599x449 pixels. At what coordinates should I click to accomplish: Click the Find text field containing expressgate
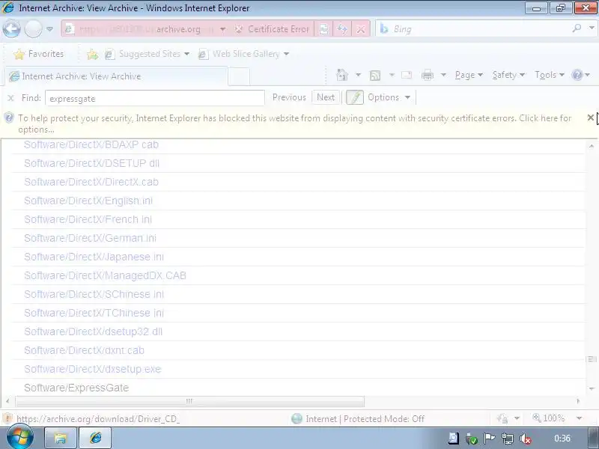point(155,98)
